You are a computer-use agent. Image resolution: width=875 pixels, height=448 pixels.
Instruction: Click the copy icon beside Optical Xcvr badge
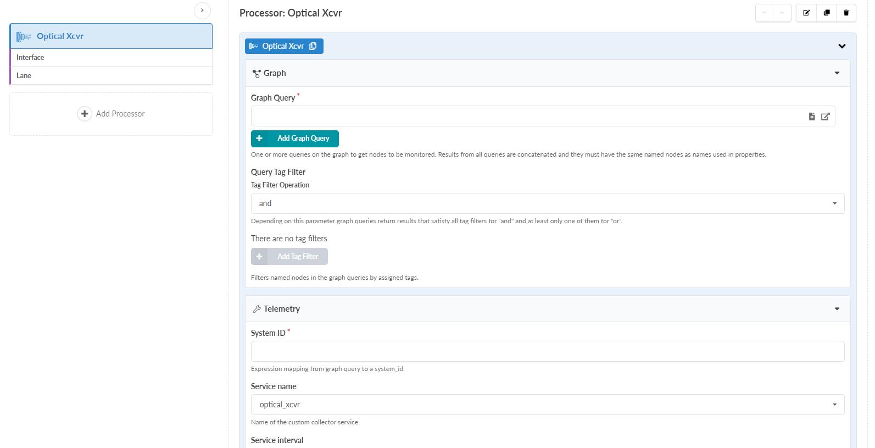(313, 46)
